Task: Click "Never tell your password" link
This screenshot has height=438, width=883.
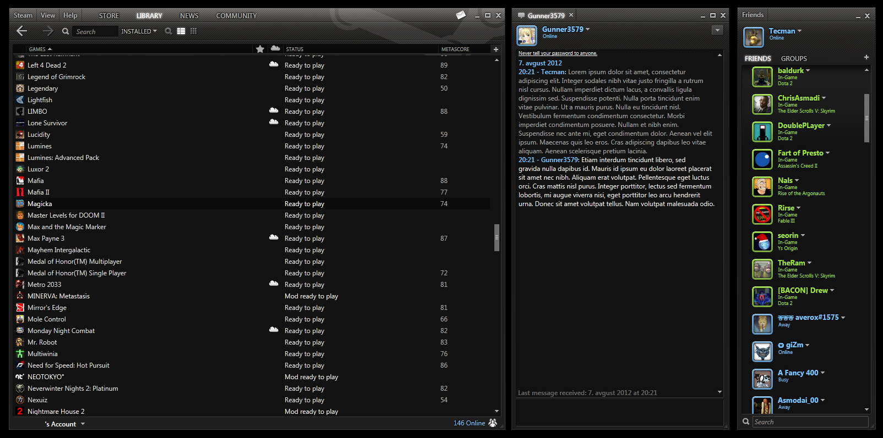Action: pyautogui.click(x=557, y=53)
